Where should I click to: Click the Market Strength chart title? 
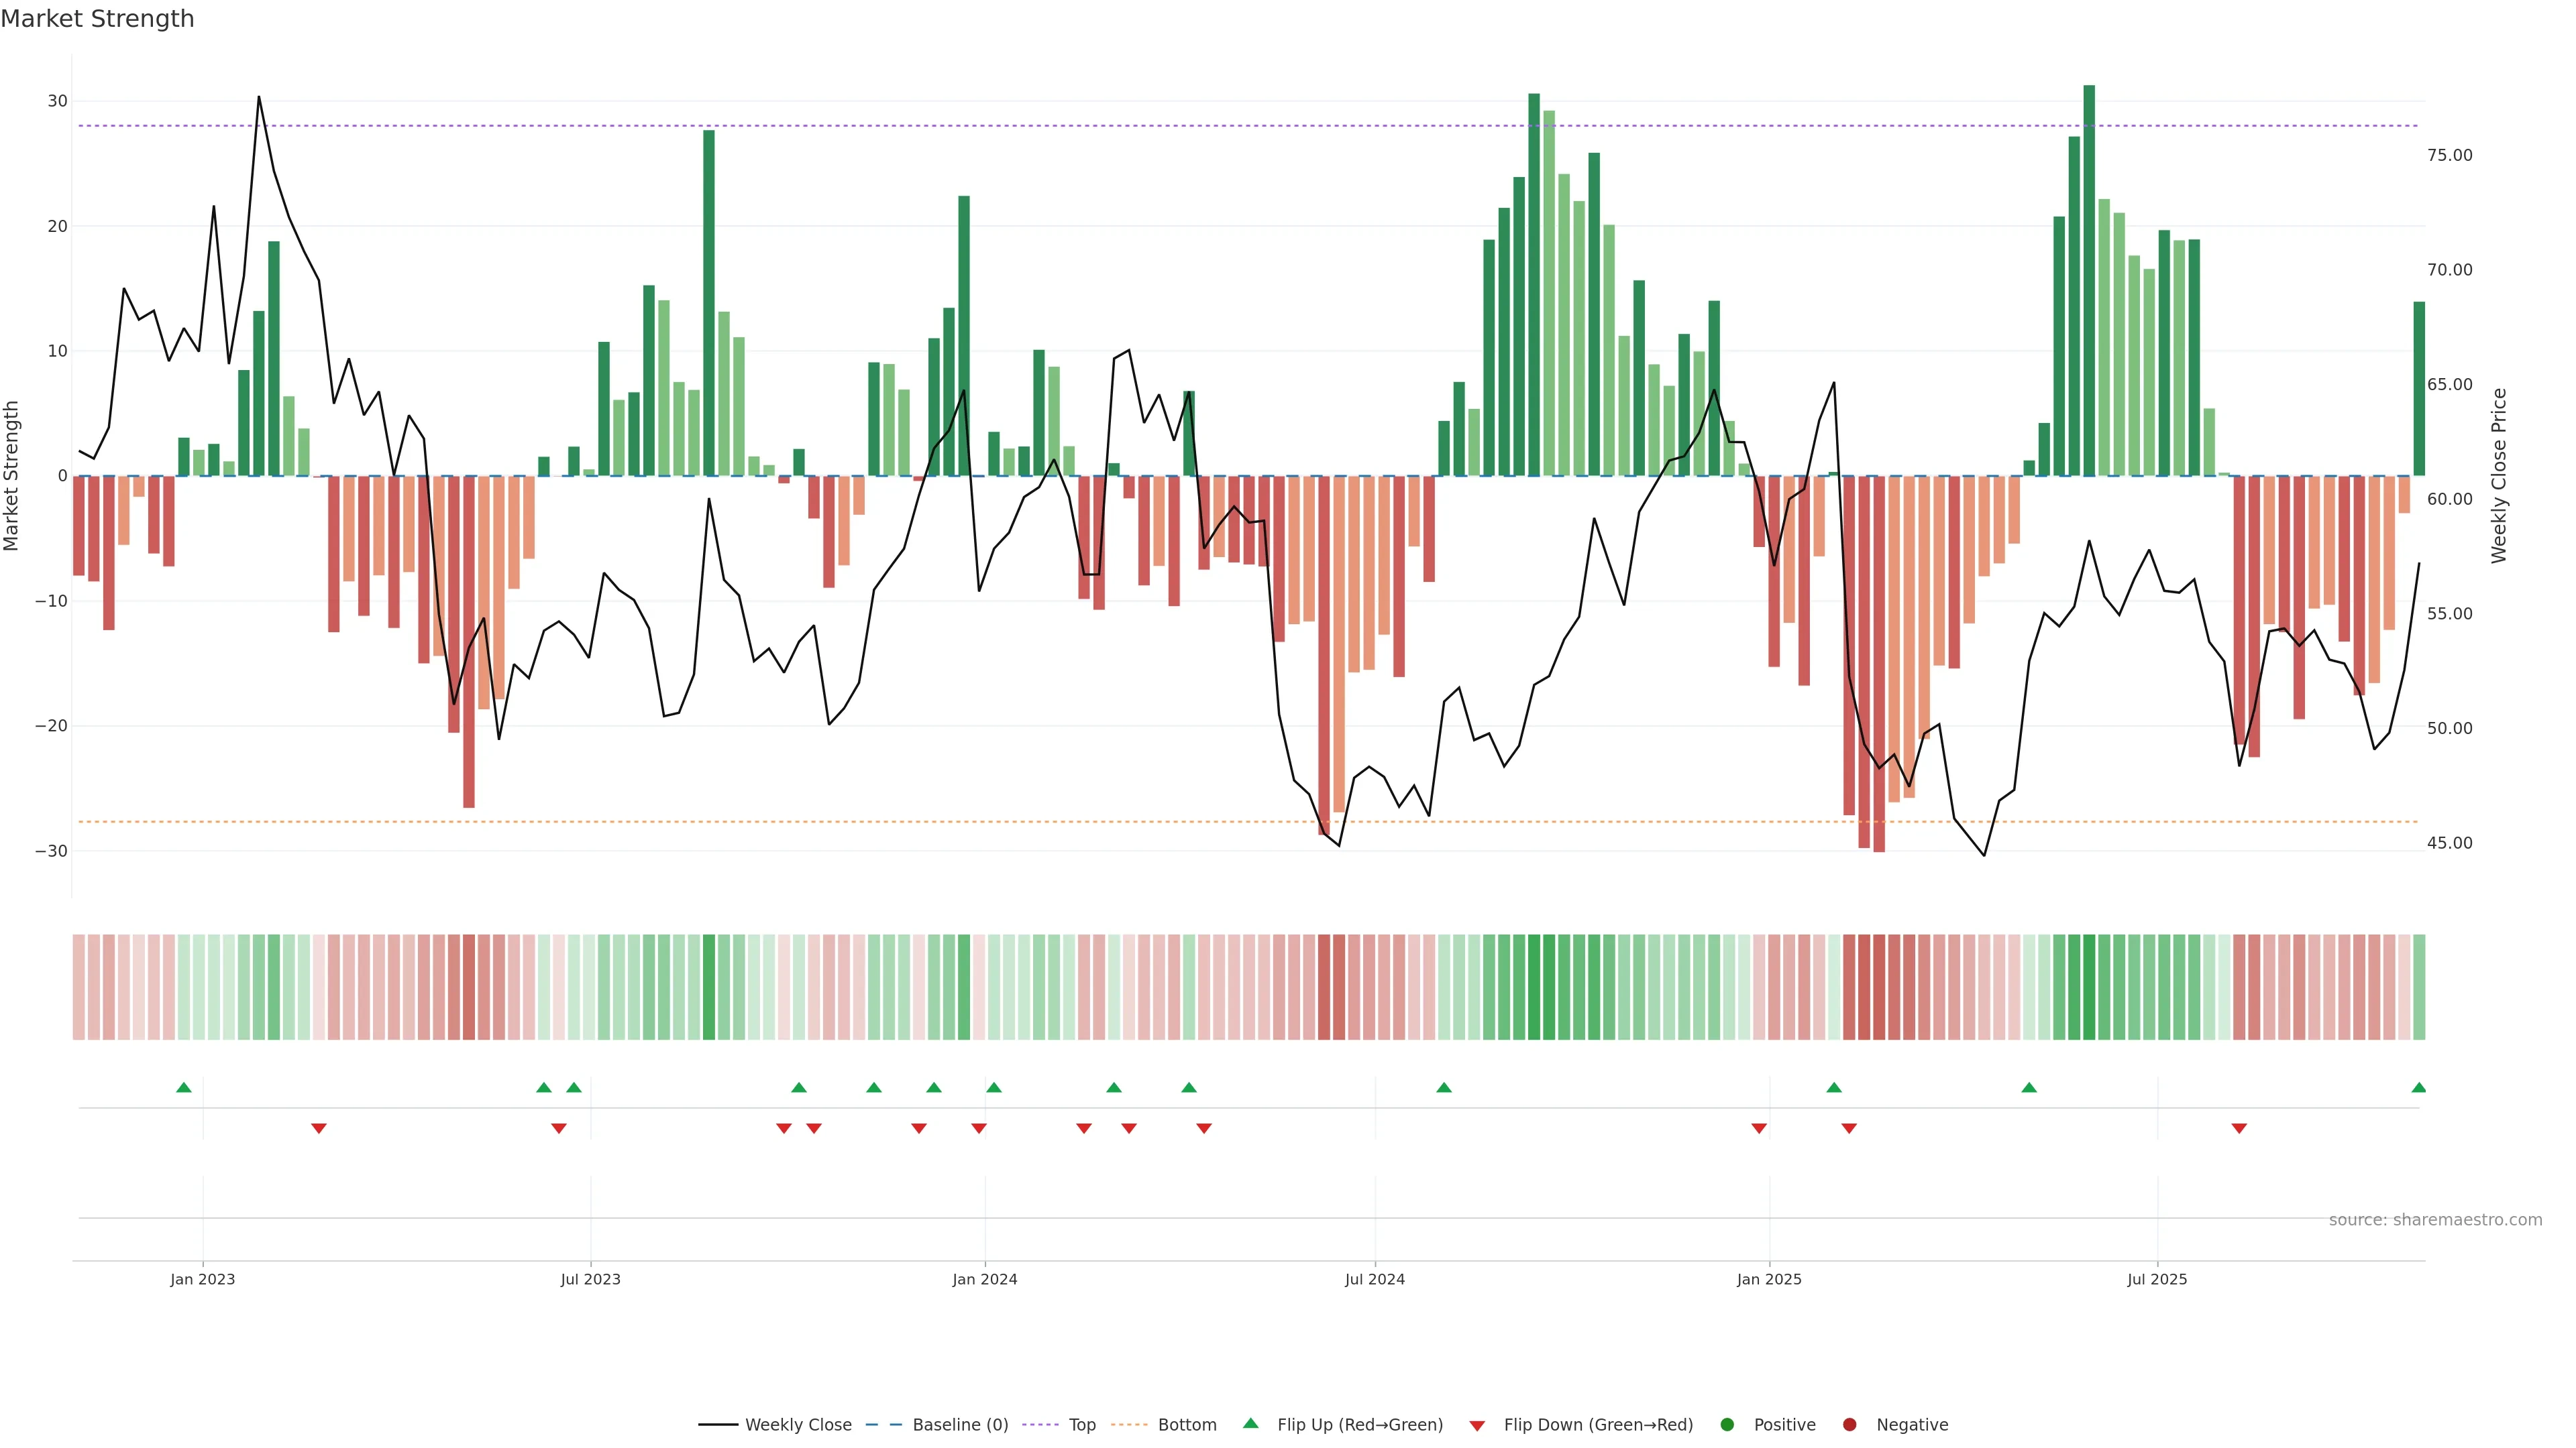(97, 19)
